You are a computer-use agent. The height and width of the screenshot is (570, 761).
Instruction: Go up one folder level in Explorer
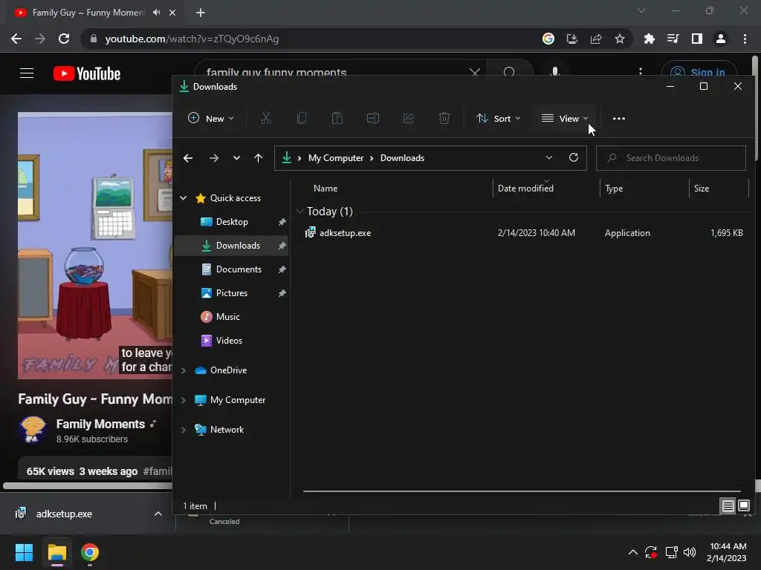pos(258,158)
